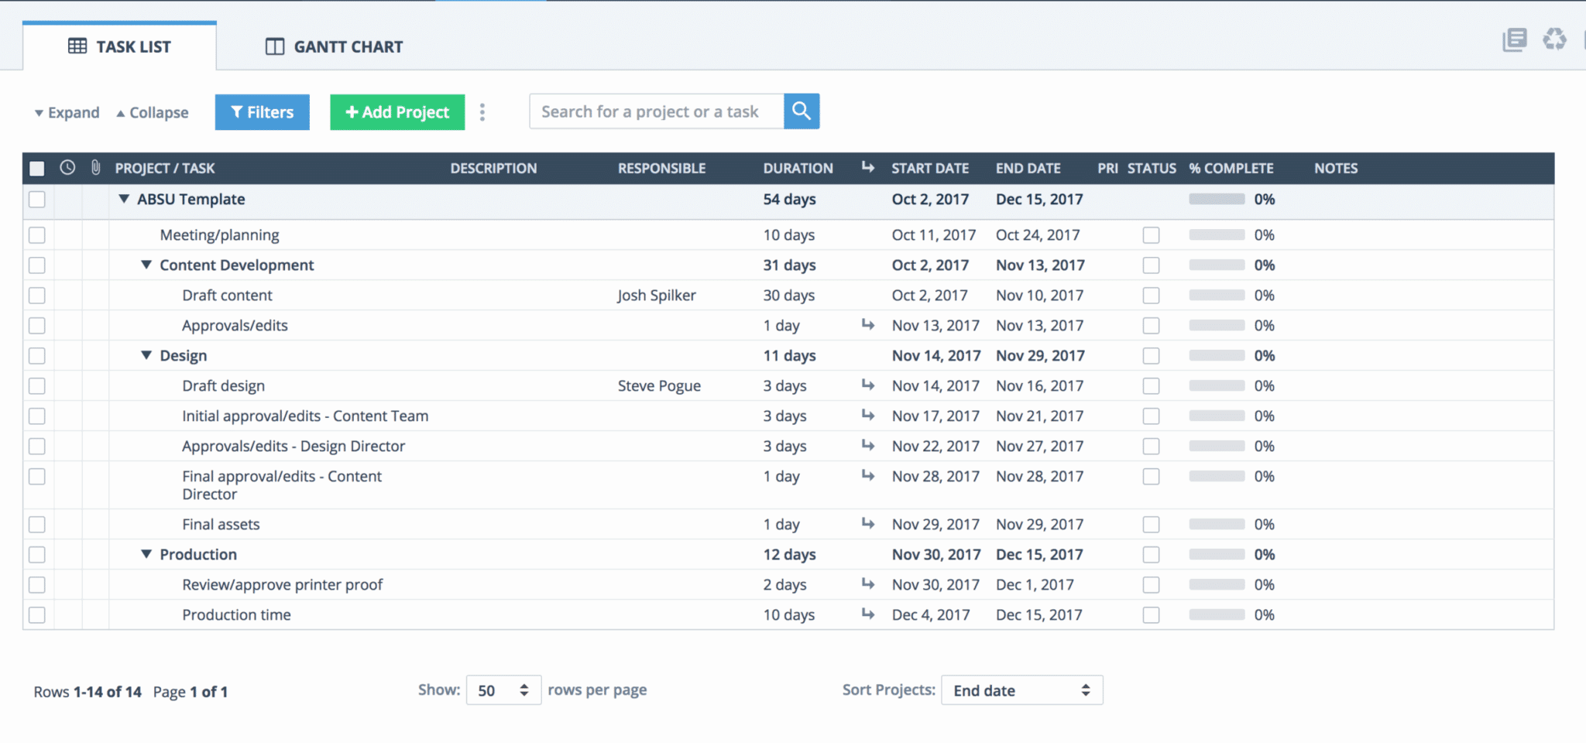Click the Responsible column header
The image size is (1586, 743).
pos(661,168)
